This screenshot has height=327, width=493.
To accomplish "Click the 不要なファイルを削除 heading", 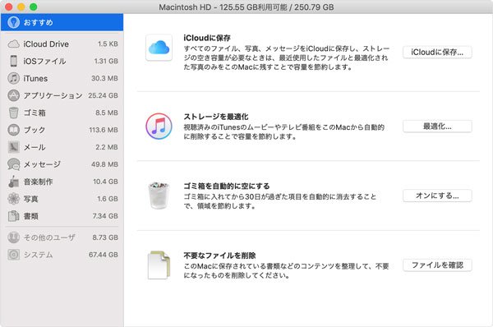I will pyautogui.click(x=219, y=256).
